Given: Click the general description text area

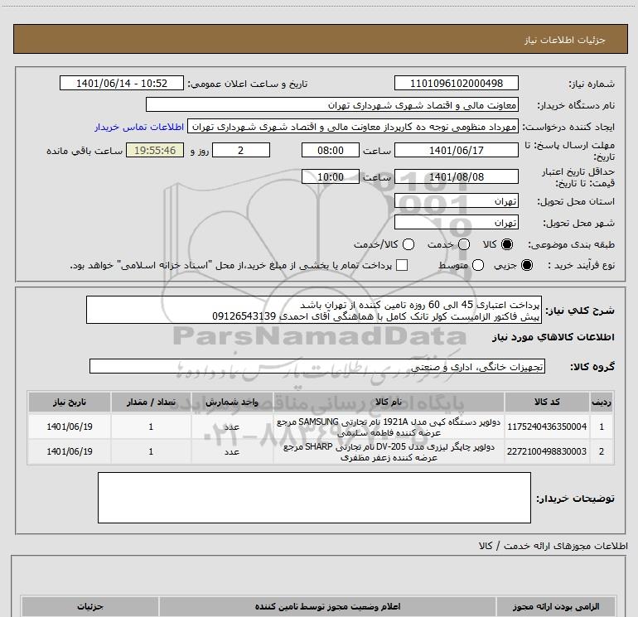Looking at the screenshot, I should (314, 310).
